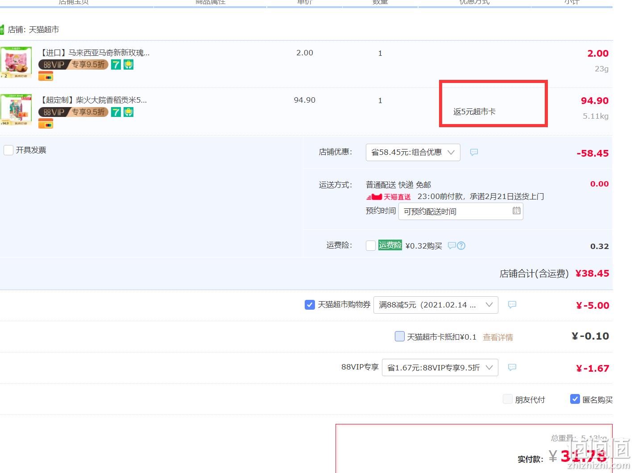Expand the 店铺优惠 省58.45元 dropdown
The image size is (634, 473).
[x=413, y=152]
